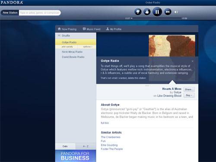Select the Gotye Radio station
Screen dimensions: 216x162
tap(76, 42)
